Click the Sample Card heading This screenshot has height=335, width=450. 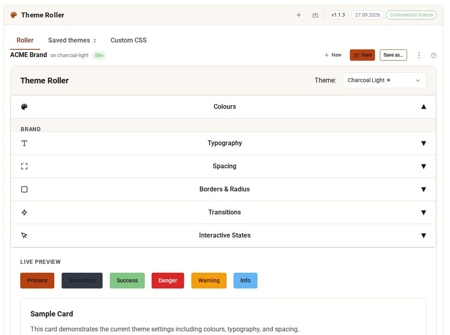(51, 314)
